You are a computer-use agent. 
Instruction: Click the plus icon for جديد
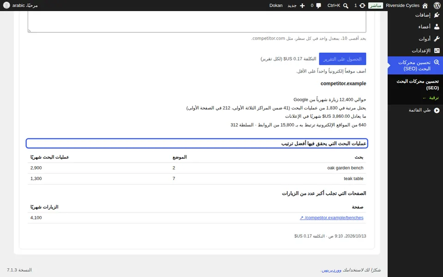[x=302, y=6]
